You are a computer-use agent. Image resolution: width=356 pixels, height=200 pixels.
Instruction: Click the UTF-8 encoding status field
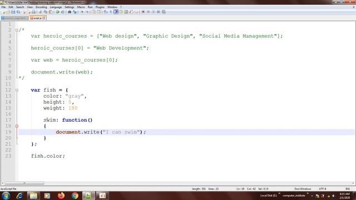(323, 189)
